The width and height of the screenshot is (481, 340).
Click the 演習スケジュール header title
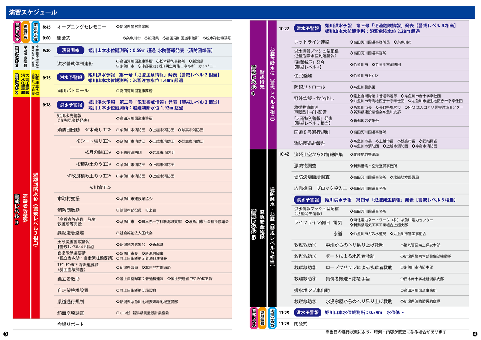point(33,12)
